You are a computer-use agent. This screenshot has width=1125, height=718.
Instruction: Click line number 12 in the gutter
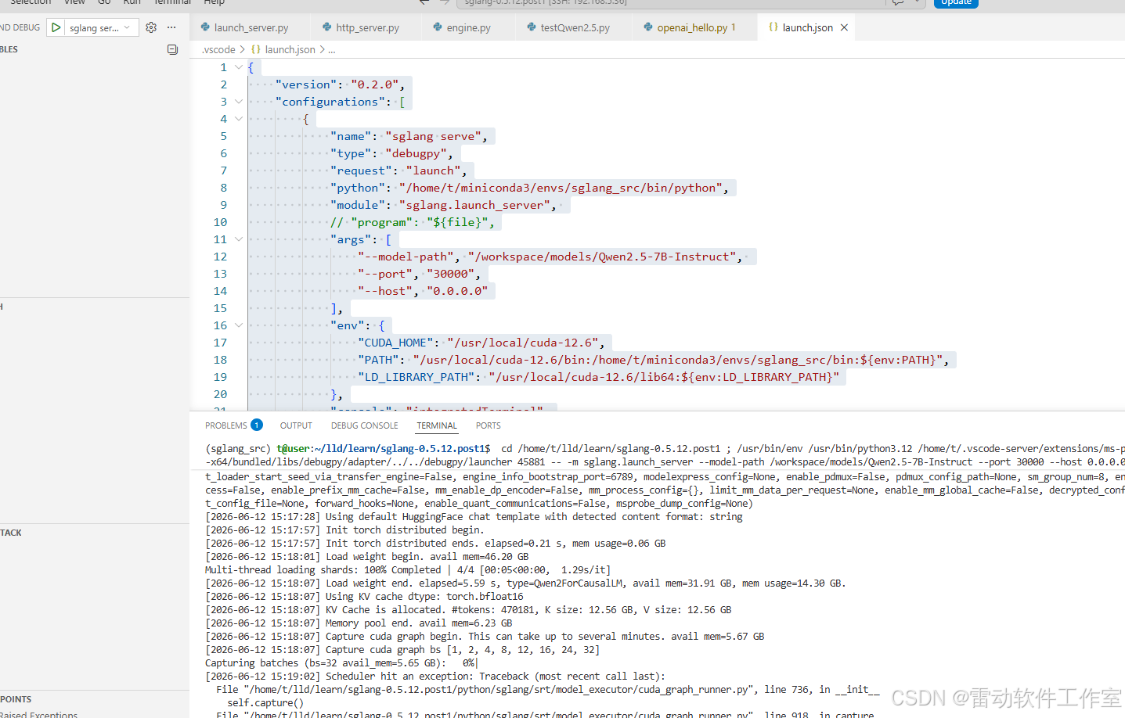click(220, 257)
